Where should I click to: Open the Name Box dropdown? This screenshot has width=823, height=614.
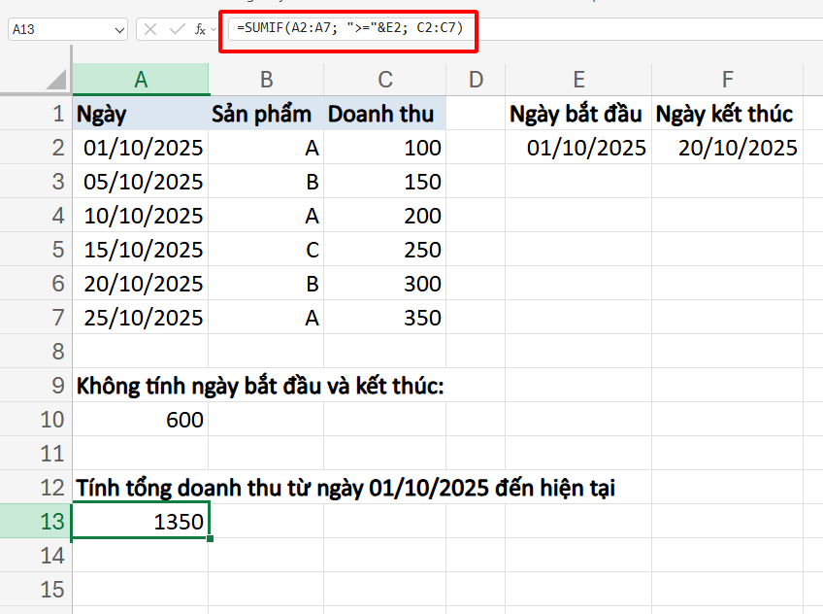click(x=116, y=29)
